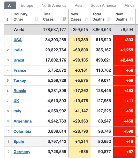Open the India country link
The image size is (138, 158).
click(18, 50)
